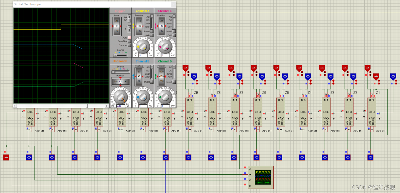This screenshot has height=193, width=400.
Task: Toggle the blue logic state 0 above Z9
Action: point(194,76)
